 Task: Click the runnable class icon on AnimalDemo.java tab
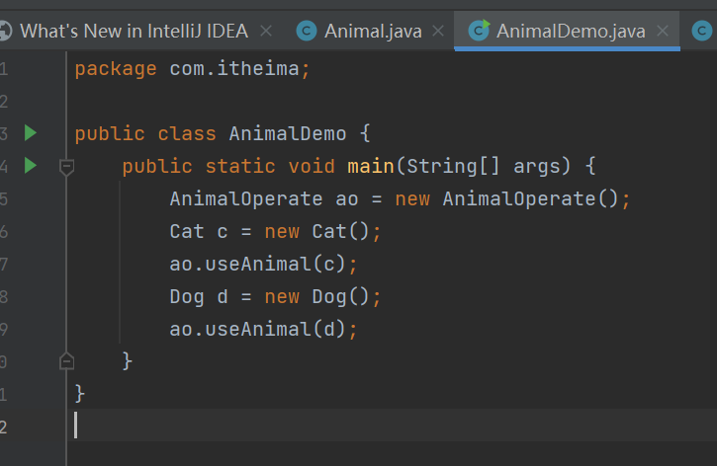click(x=480, y=32)
